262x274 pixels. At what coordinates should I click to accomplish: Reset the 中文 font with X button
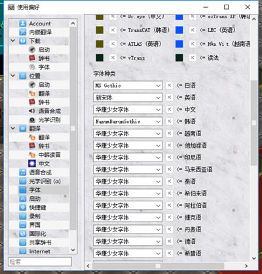(x=169, y=109)
